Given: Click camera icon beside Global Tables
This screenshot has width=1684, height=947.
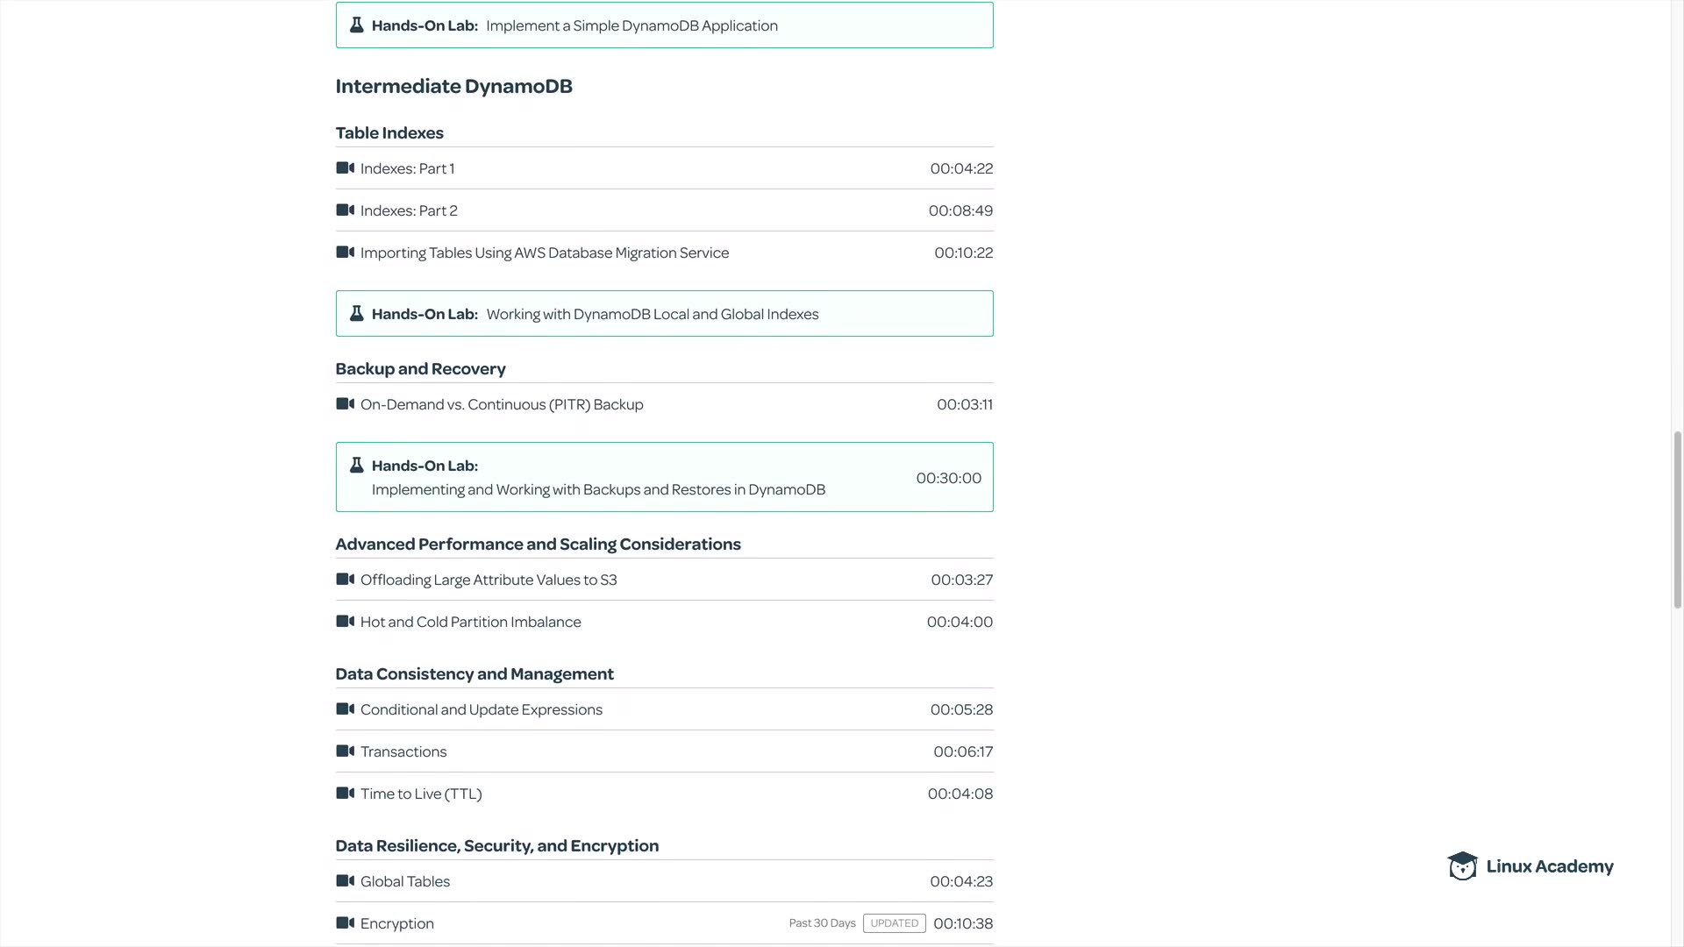Looking at the screenshot, I should click(x=345, y=881).
